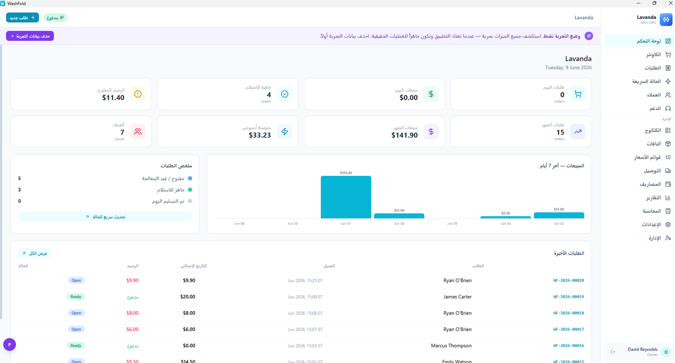Viewport: 675px width, 363px height.
Task: Click the Counter shopping cart icon
Action: 668,54
